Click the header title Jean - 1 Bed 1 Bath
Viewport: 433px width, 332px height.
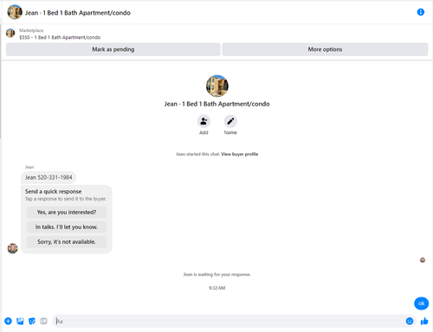coord(78,13)
